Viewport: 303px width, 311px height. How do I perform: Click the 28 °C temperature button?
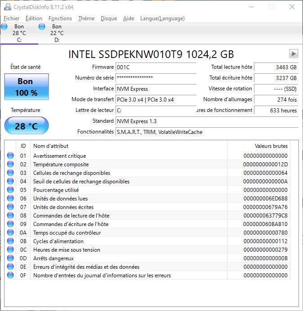pos(27,126)
